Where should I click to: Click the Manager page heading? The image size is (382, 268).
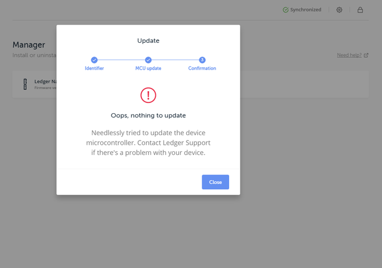(x=29, y=45)
